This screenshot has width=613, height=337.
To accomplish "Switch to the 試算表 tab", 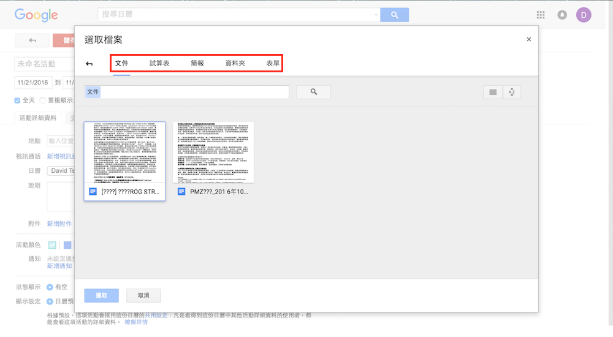I will 159,63.
